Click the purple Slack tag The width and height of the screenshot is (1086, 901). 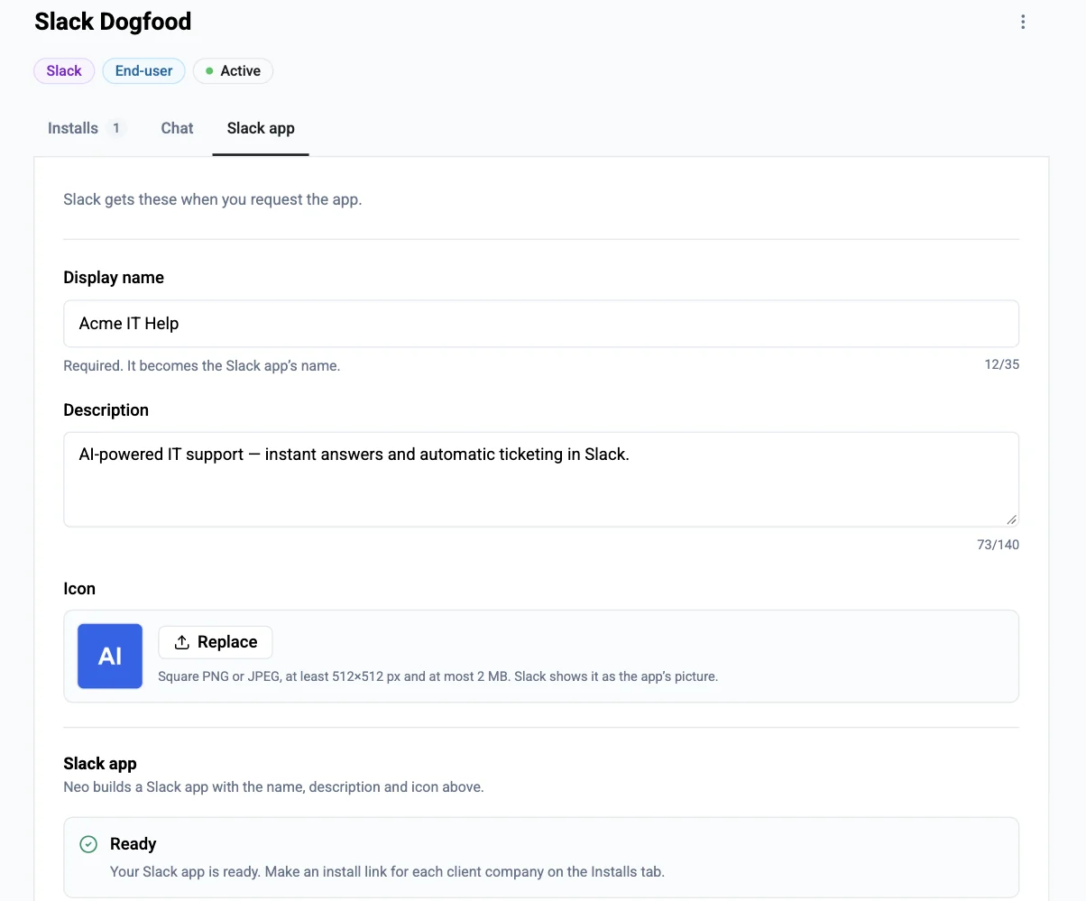coord(64,71)
